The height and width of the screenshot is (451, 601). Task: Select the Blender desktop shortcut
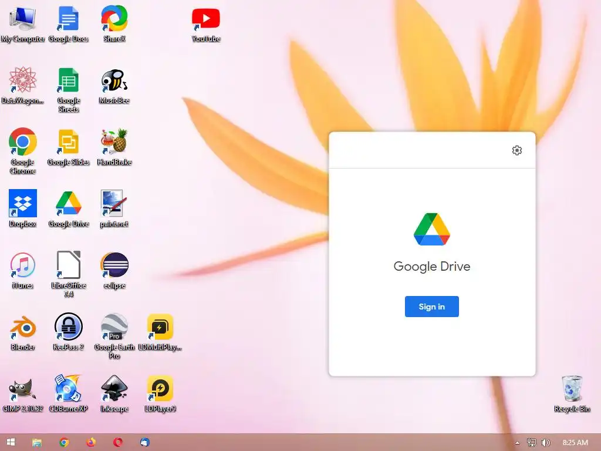tap(23, 333)
